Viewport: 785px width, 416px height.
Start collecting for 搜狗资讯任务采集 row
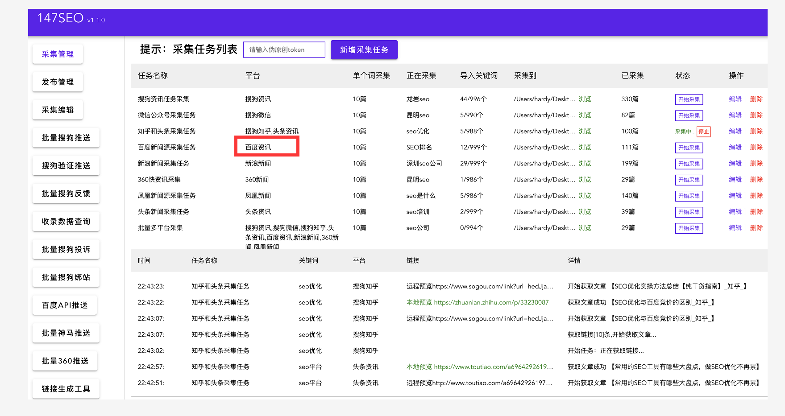[689, 99]
